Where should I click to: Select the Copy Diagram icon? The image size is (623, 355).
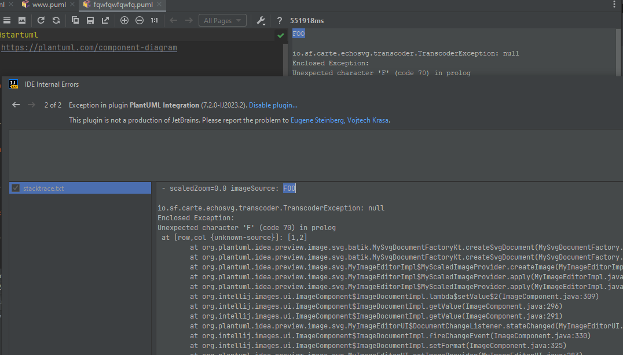[75, 20]
